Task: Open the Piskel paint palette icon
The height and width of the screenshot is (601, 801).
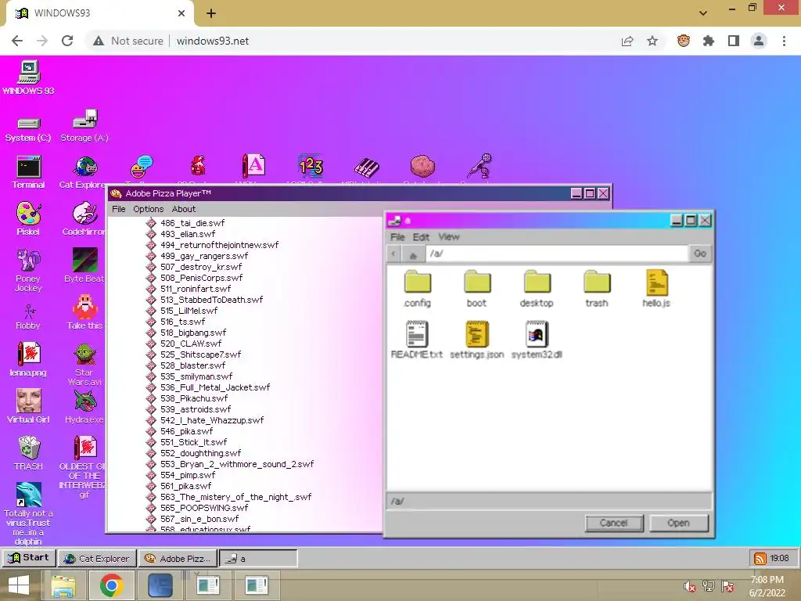Action: click(x=29, y=219)
